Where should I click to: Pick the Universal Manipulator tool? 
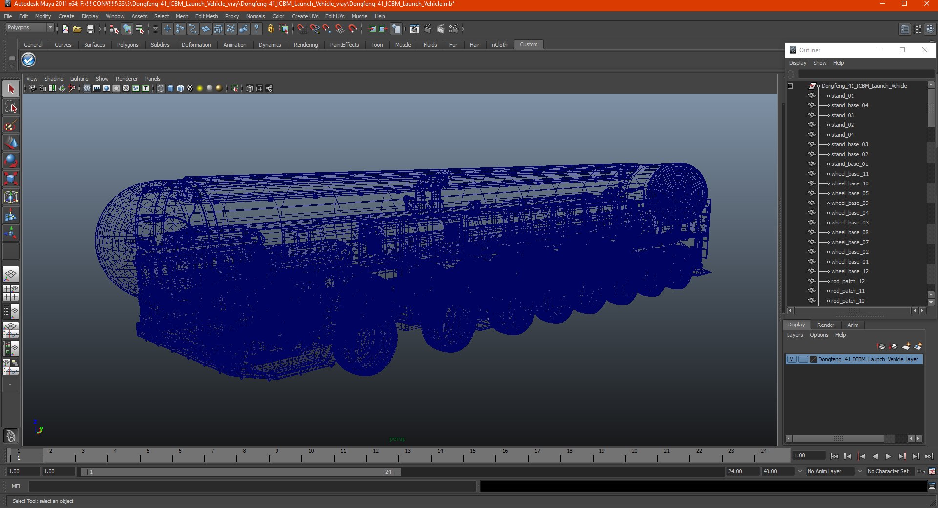pyautogui.click(x=11, y=197)
